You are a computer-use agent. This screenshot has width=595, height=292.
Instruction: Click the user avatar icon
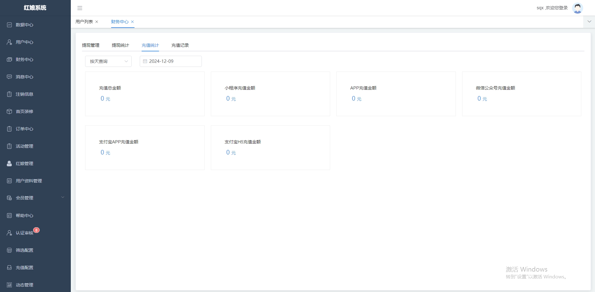577,8
